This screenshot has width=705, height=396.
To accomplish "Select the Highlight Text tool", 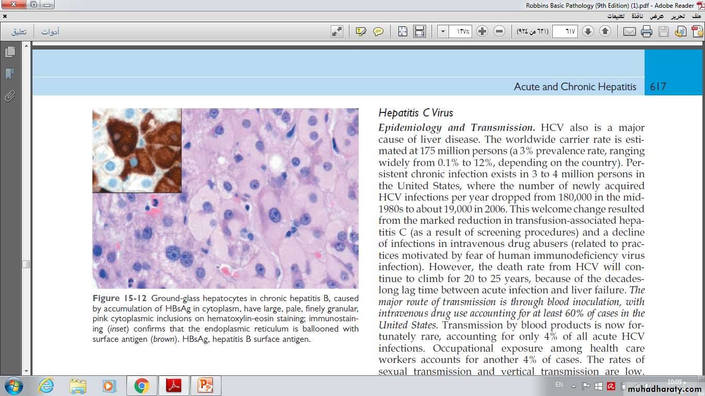I will [361, 31].
